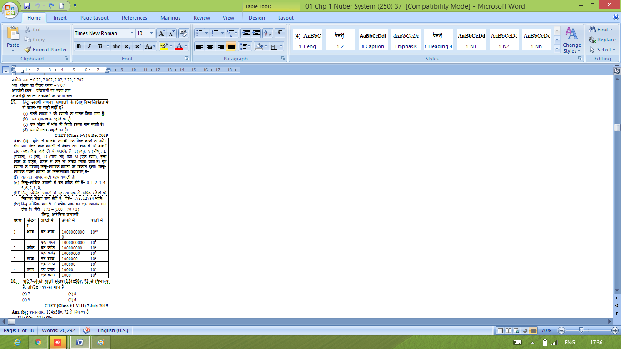Viewport: 621px width, 349px height.
Task: Click the Shrink Font icon
Action: (172, 33)
